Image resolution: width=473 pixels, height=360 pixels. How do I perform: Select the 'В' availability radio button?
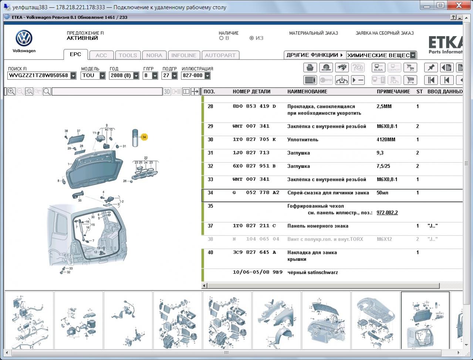point(222,38)
